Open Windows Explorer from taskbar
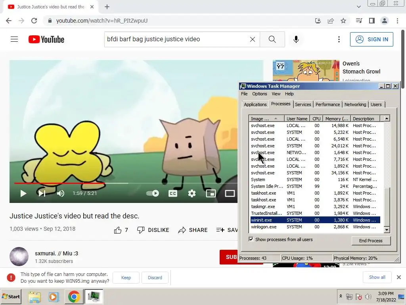This screenshot has width=406, height=305. 34,297
